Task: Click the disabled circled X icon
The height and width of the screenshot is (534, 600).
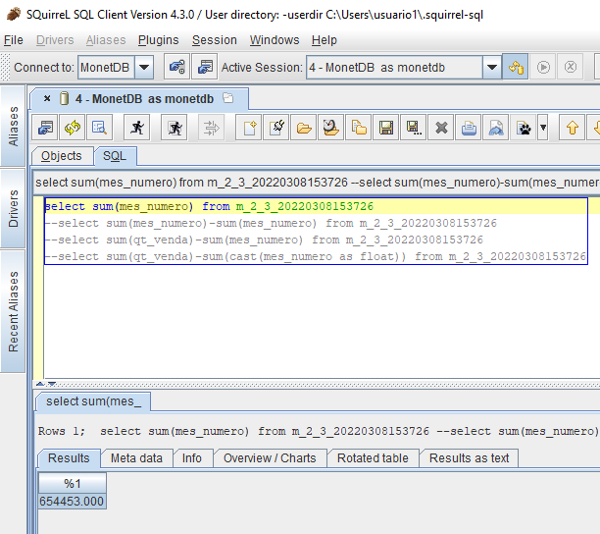Action: click(571, 67)
